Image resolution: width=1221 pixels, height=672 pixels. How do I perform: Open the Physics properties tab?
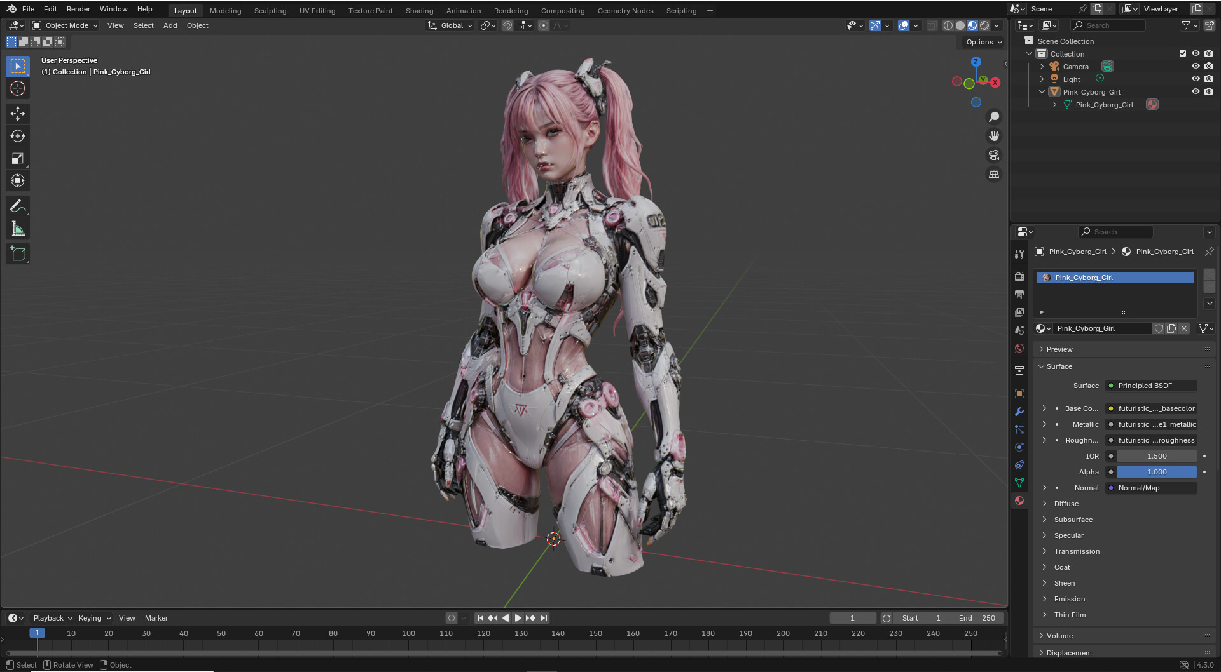coord(1019,447)
